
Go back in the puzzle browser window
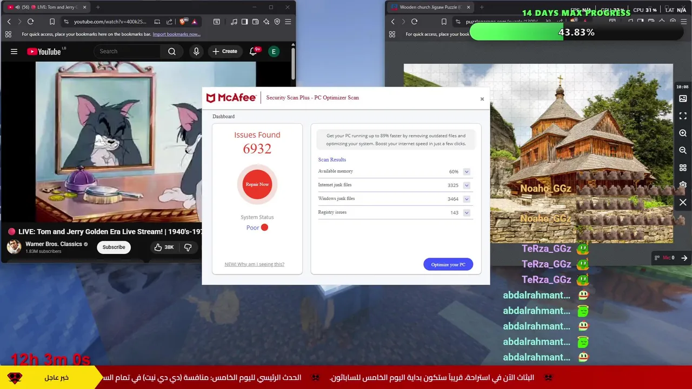[392, 22]
